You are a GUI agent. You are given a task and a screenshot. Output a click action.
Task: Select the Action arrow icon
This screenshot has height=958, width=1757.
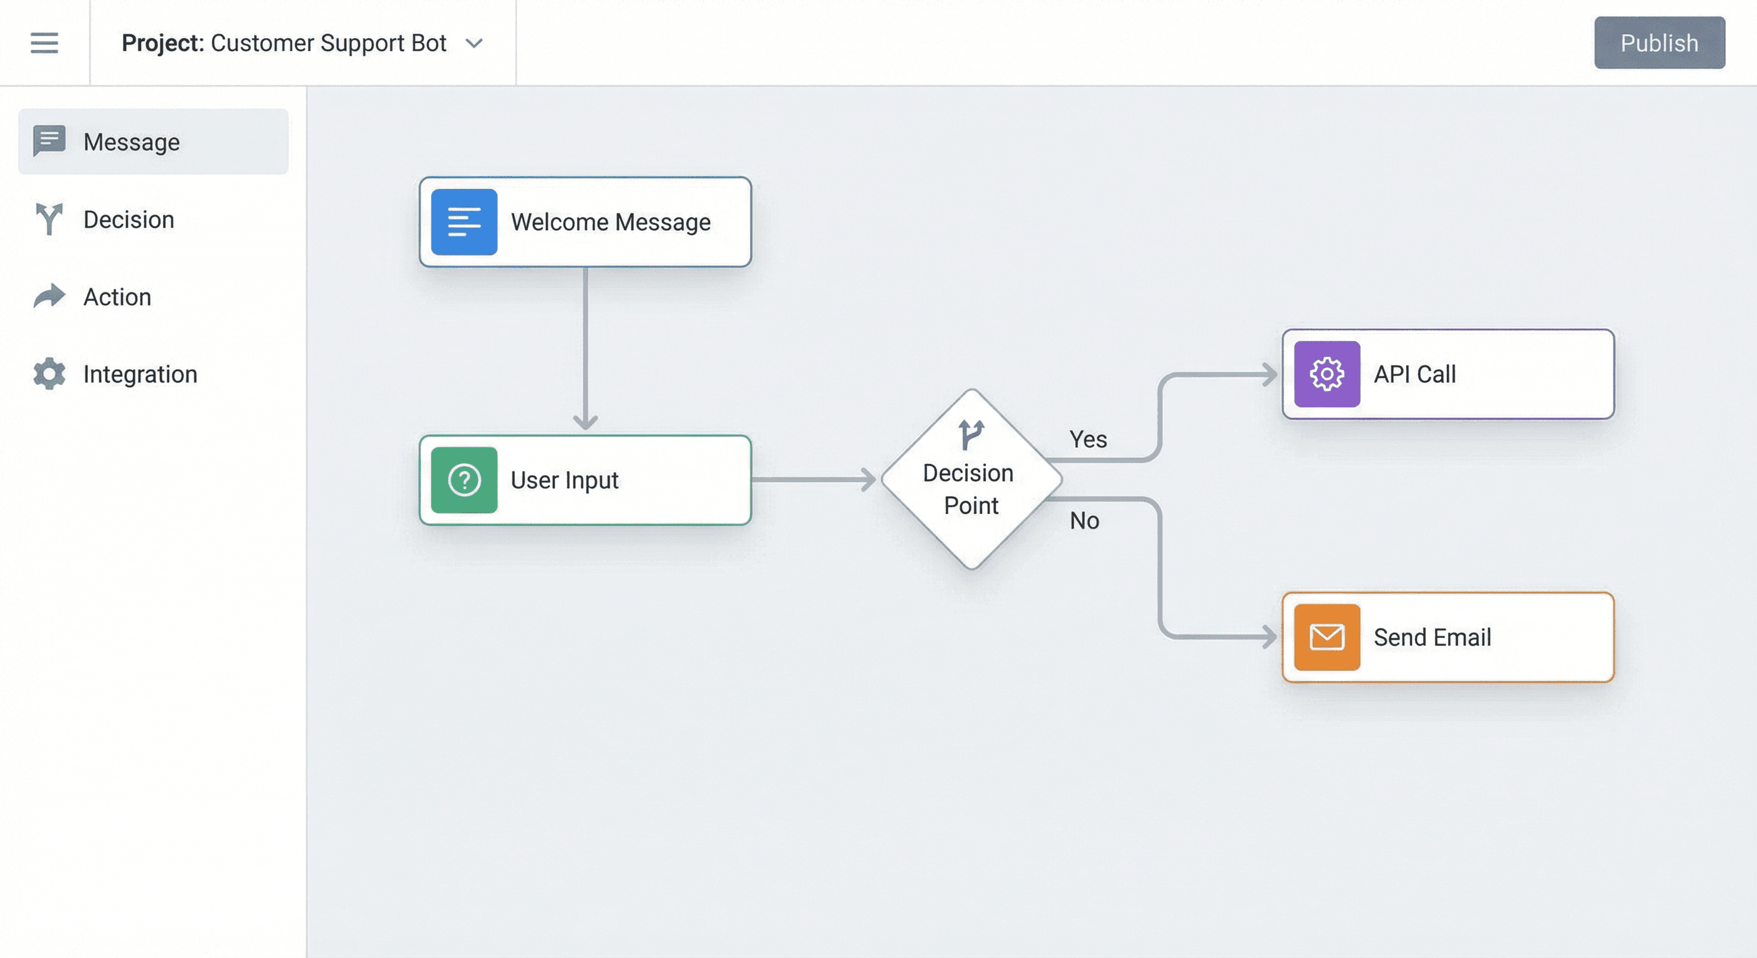click(x=49, y=297)
